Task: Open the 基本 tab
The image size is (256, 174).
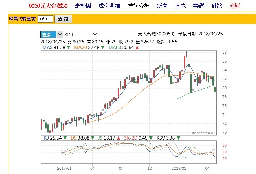Action: [x=180, y=6]
